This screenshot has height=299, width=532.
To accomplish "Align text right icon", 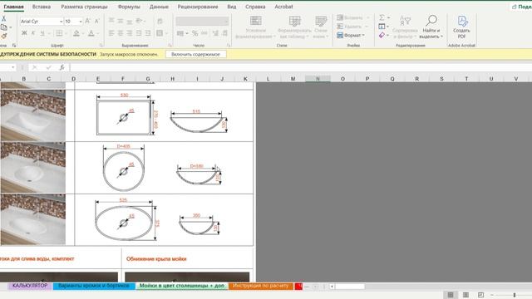I will (130, 33).
